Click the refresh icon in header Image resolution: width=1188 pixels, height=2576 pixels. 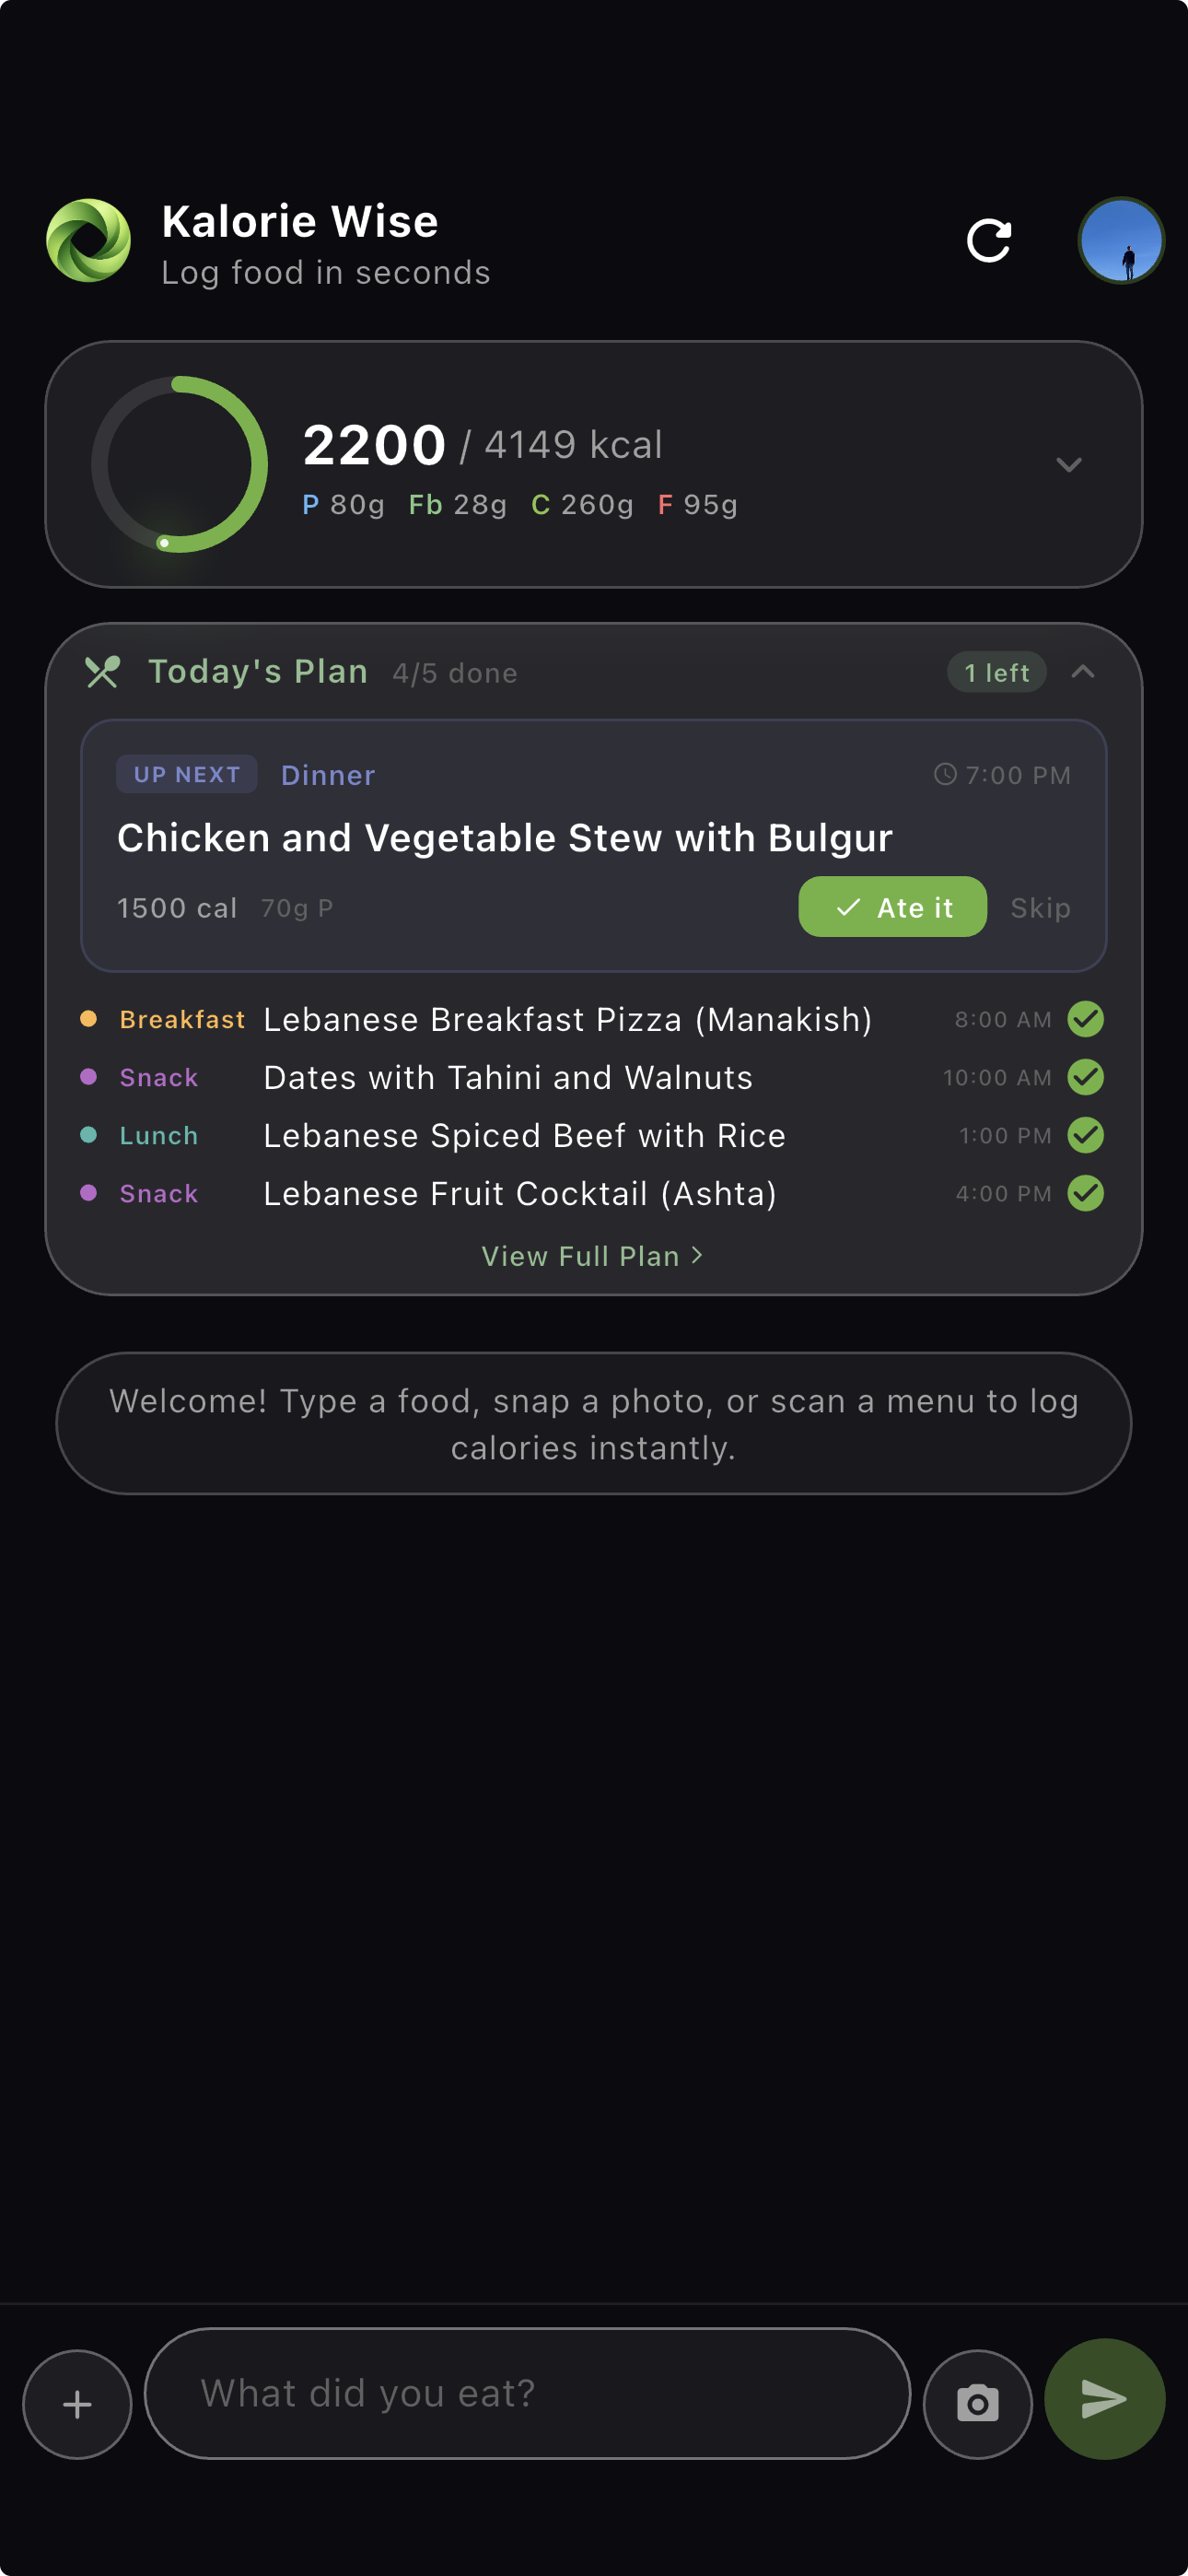point(988,241)
